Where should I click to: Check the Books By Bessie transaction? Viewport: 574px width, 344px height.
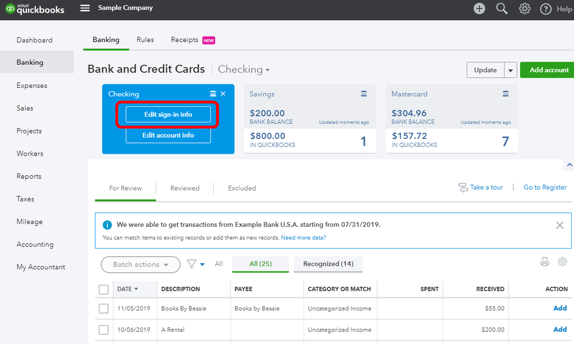pyautogui.click(x=103, y=308)
